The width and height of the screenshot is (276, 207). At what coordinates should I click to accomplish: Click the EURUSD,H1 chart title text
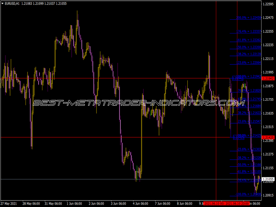point(12,3)
